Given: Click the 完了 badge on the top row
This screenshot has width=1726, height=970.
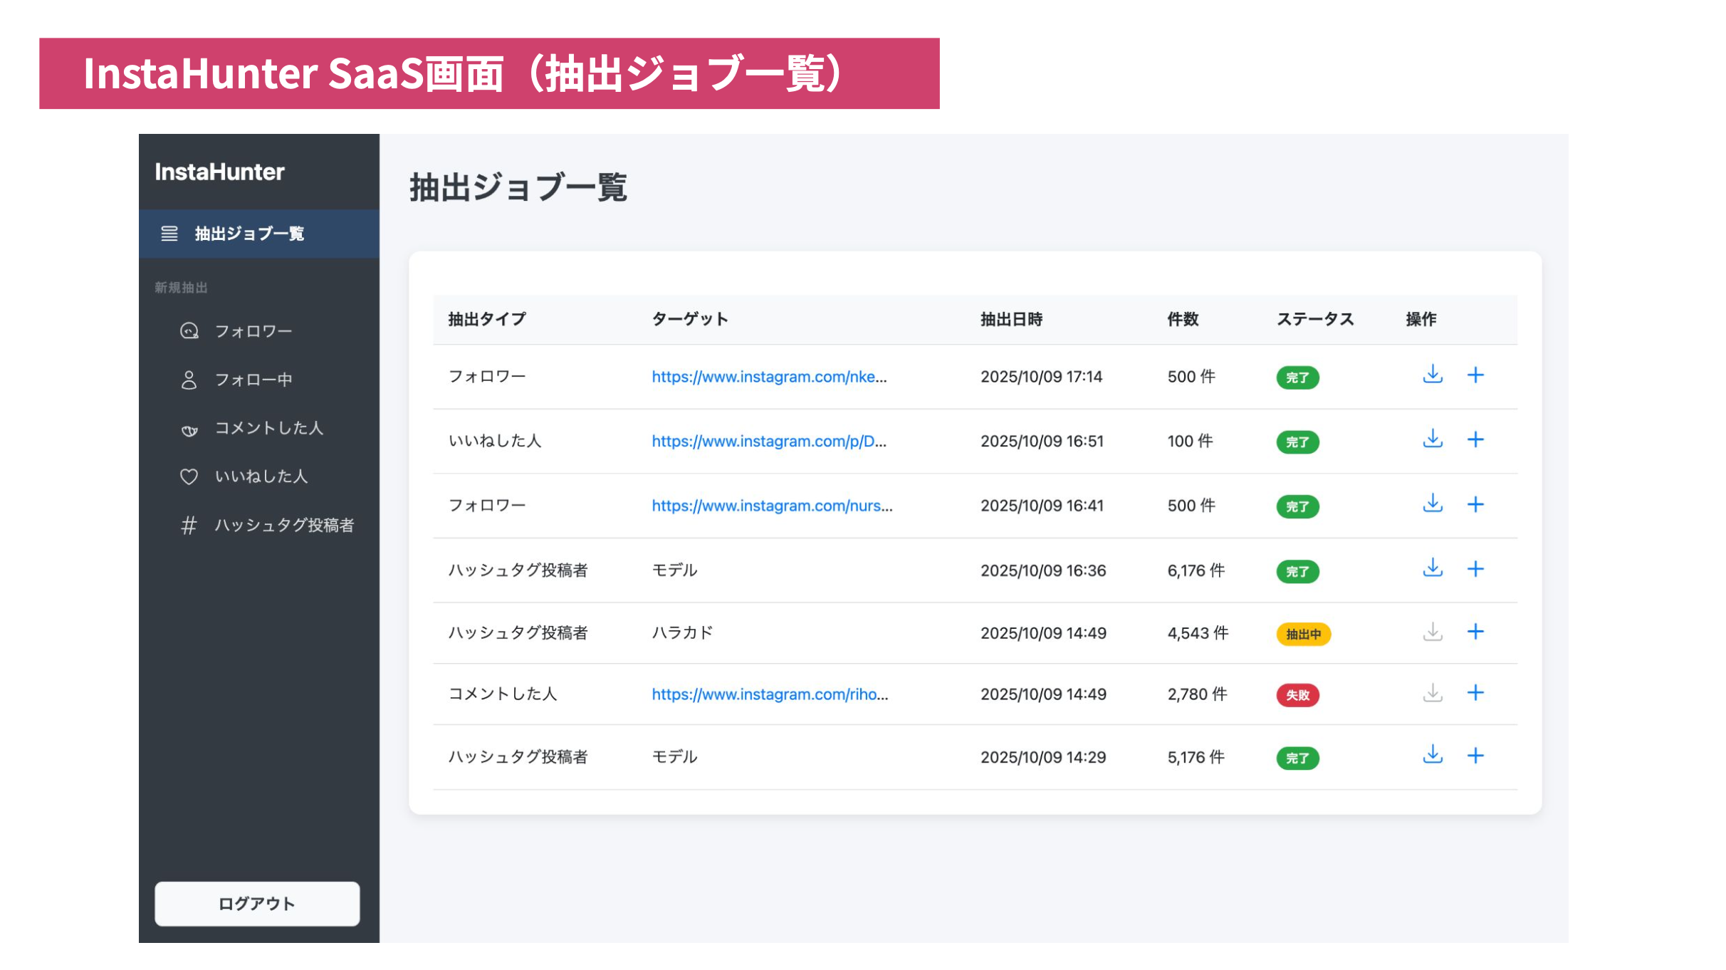Looking at the screenshot, I should [1297, 377].
